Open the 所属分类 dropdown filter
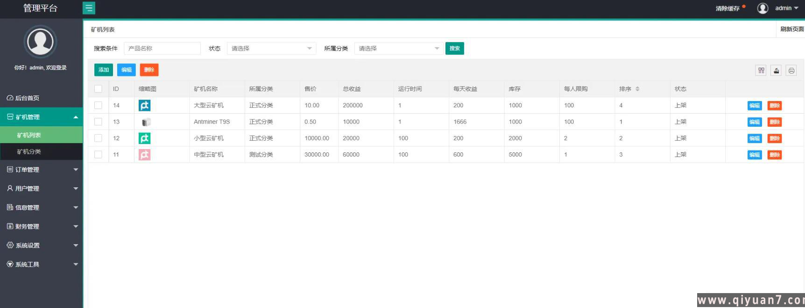The height and width of the screenshot is (308, 805). point(398,48)
